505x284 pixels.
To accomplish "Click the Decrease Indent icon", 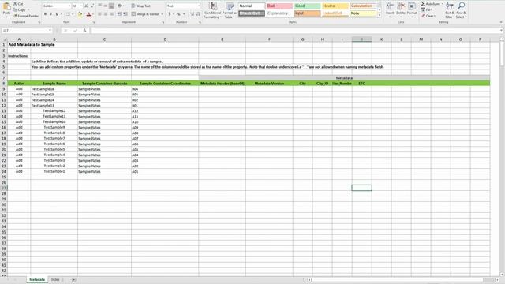I will (x=119, y=14).
